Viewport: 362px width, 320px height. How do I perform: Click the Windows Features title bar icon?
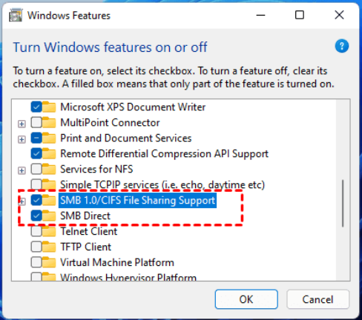tap(16, 16)
